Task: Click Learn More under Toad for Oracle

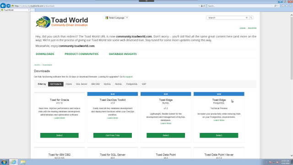Action: coord(60,118)
